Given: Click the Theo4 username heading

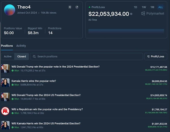Looking at the screenshot, I should tap(24, 7).
